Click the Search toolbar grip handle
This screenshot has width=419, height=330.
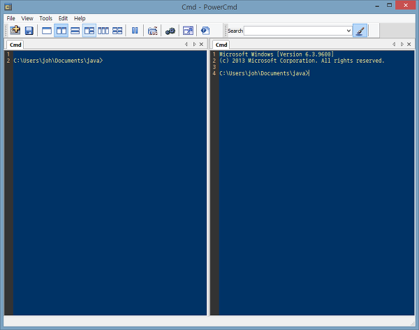226,31
